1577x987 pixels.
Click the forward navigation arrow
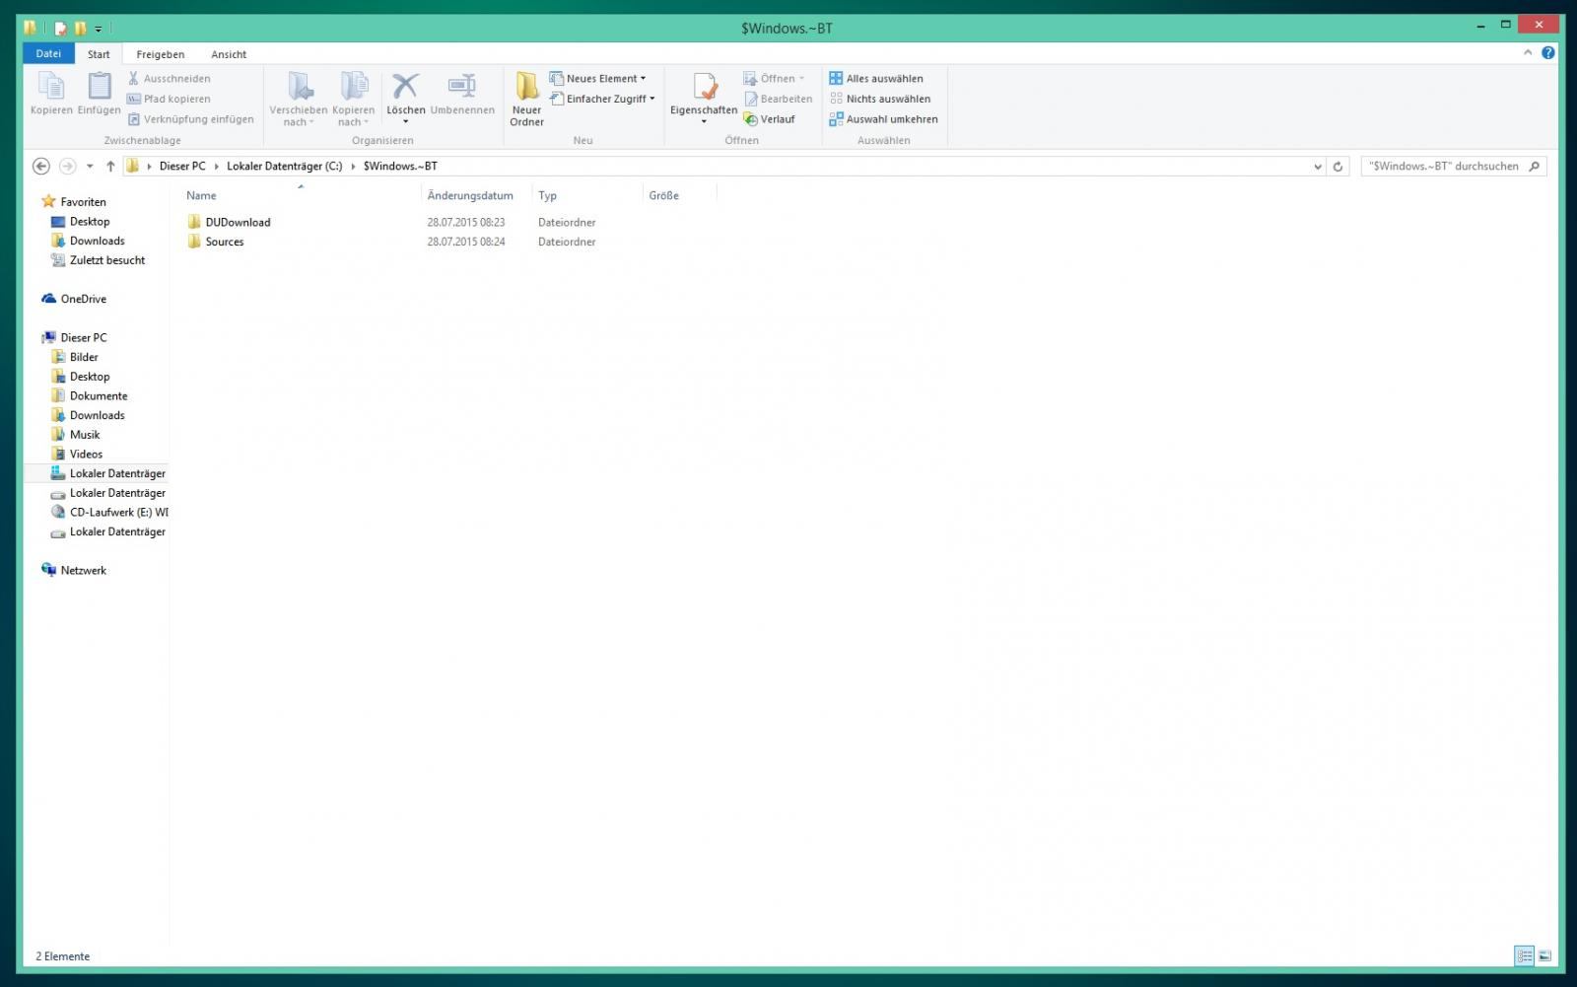(67, 166)
